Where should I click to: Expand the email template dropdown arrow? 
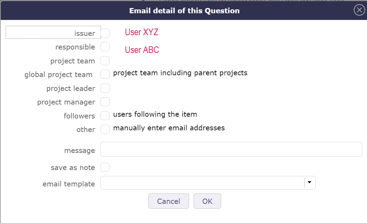point(310,183)
